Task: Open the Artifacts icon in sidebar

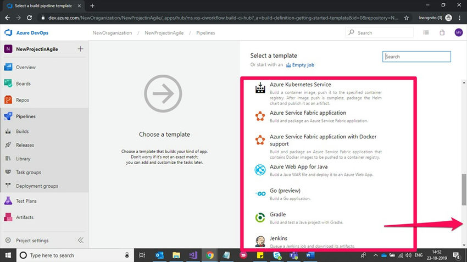Action: [x=8, y=217]
